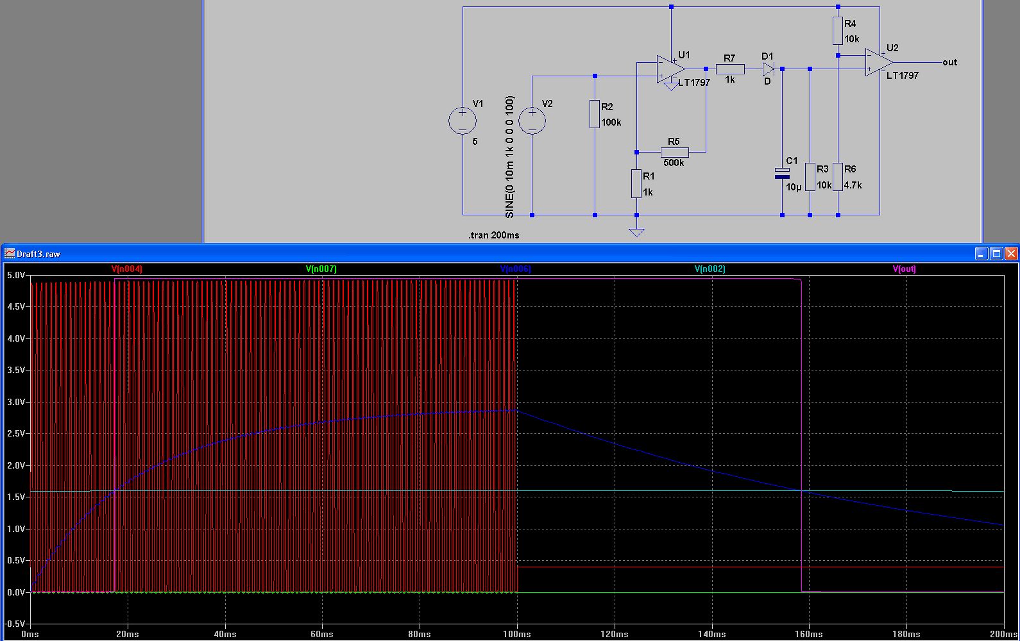This screenshot has height=641, width=1020.
Task: Select the magenta V(out) trace label
Action: tap(904, 269)
